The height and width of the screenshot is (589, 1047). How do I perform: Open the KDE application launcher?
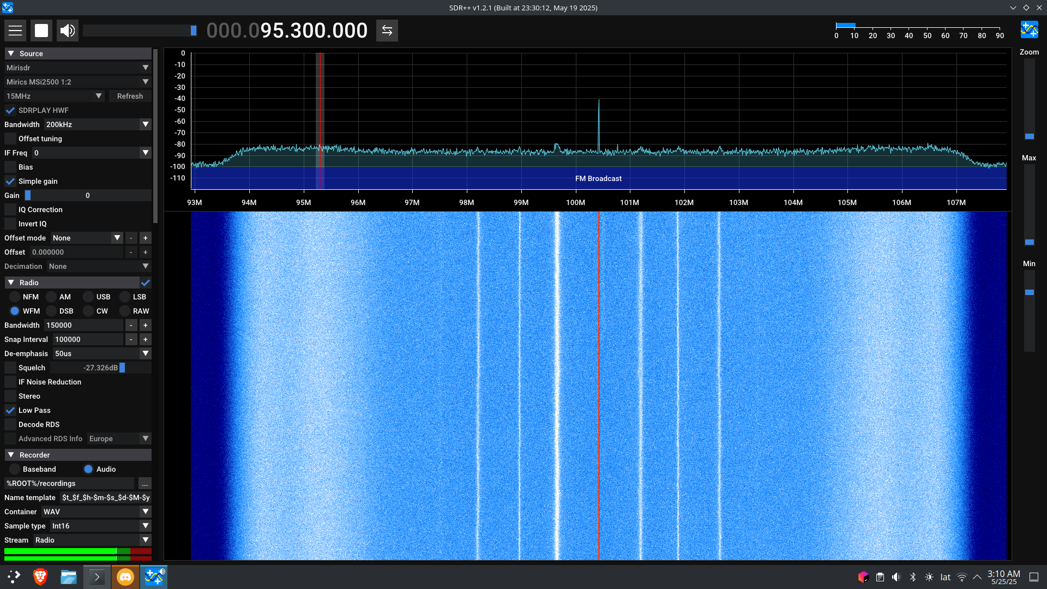14,576
